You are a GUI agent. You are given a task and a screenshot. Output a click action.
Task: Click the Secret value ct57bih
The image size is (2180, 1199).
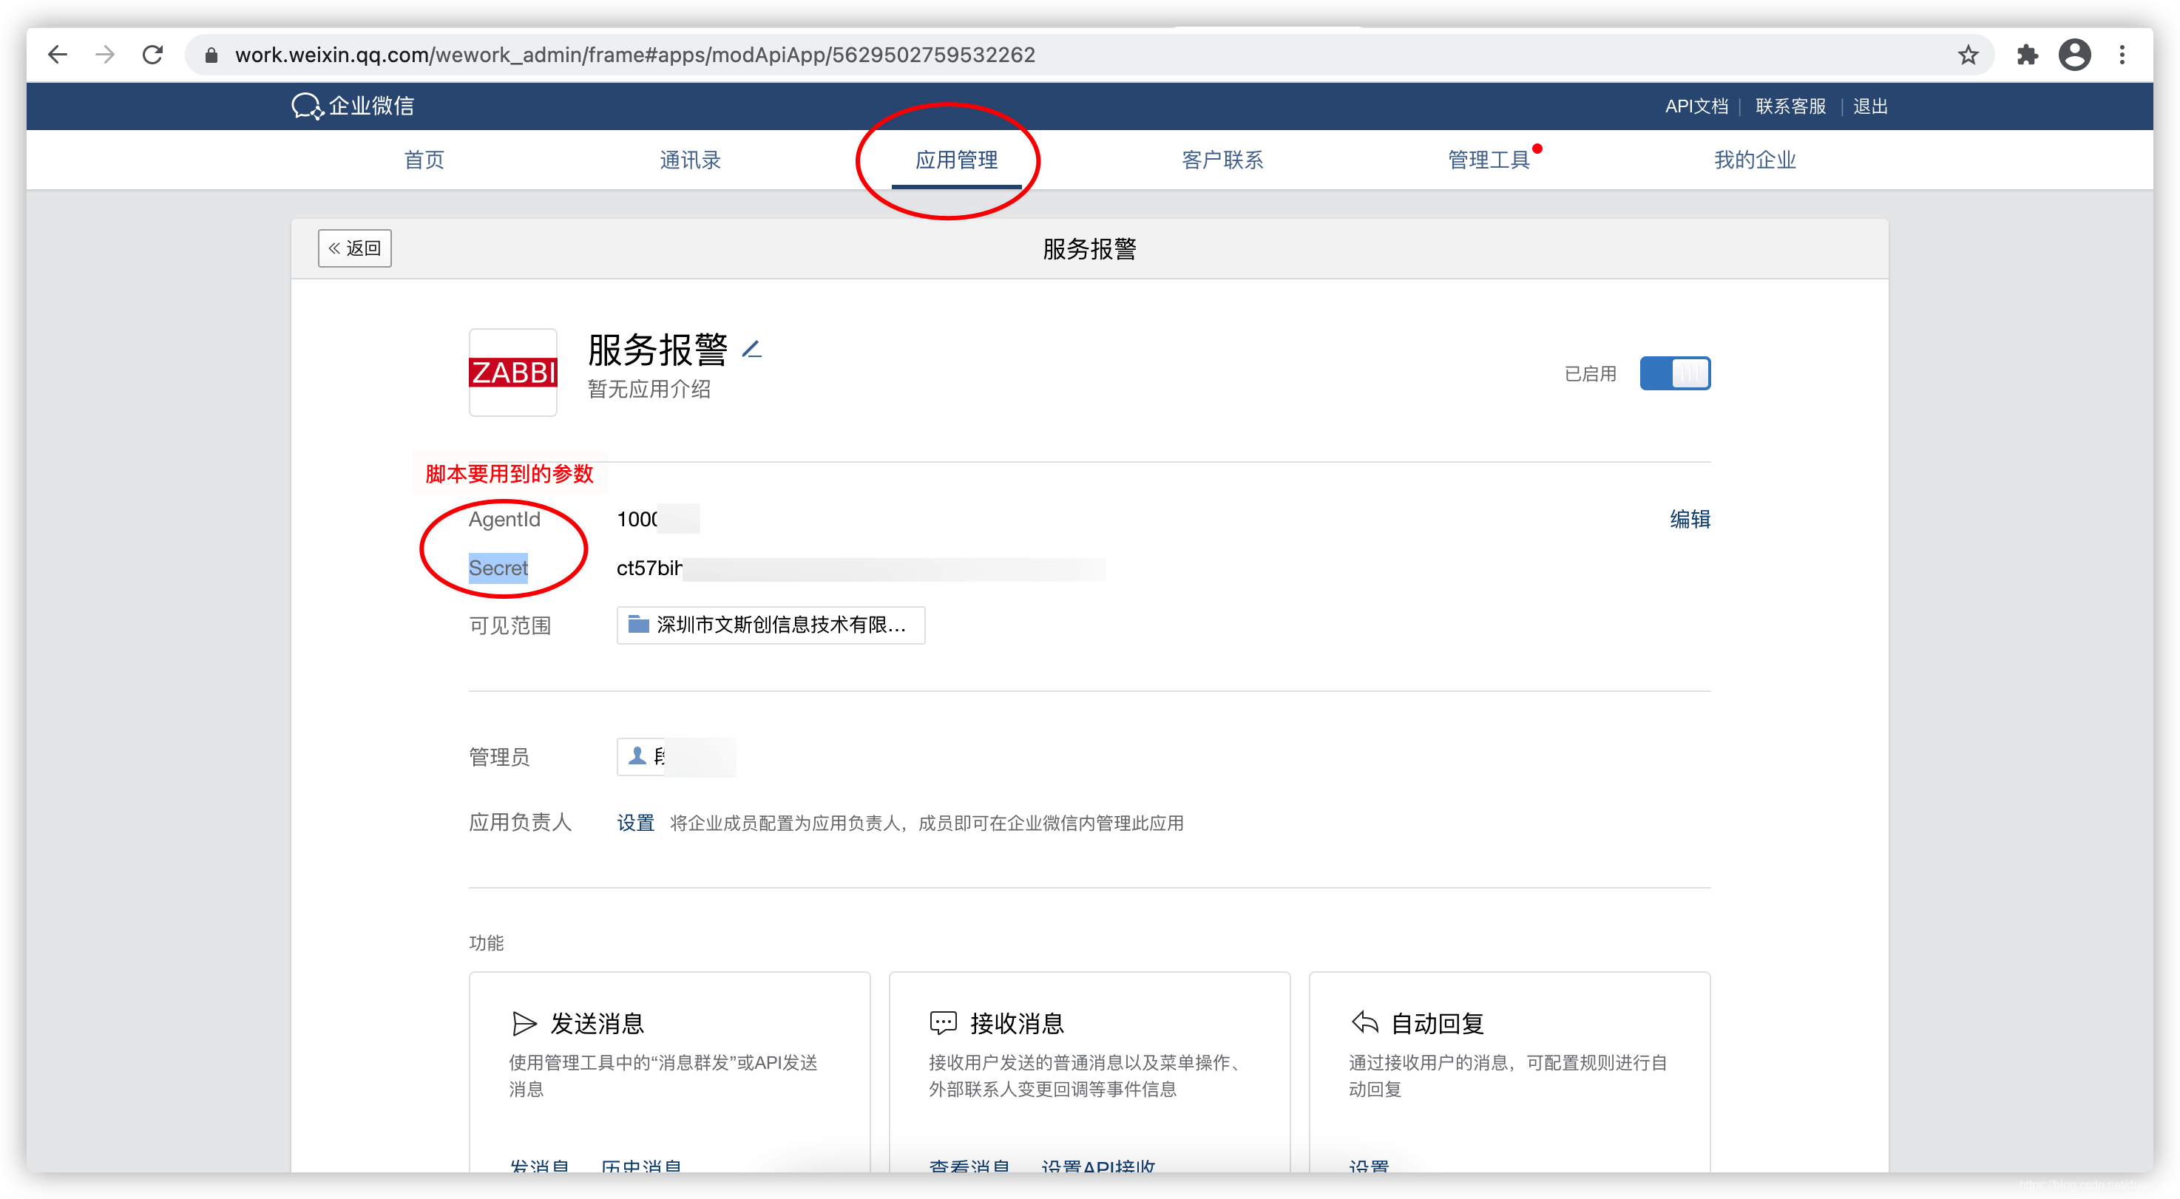point(649,568)
